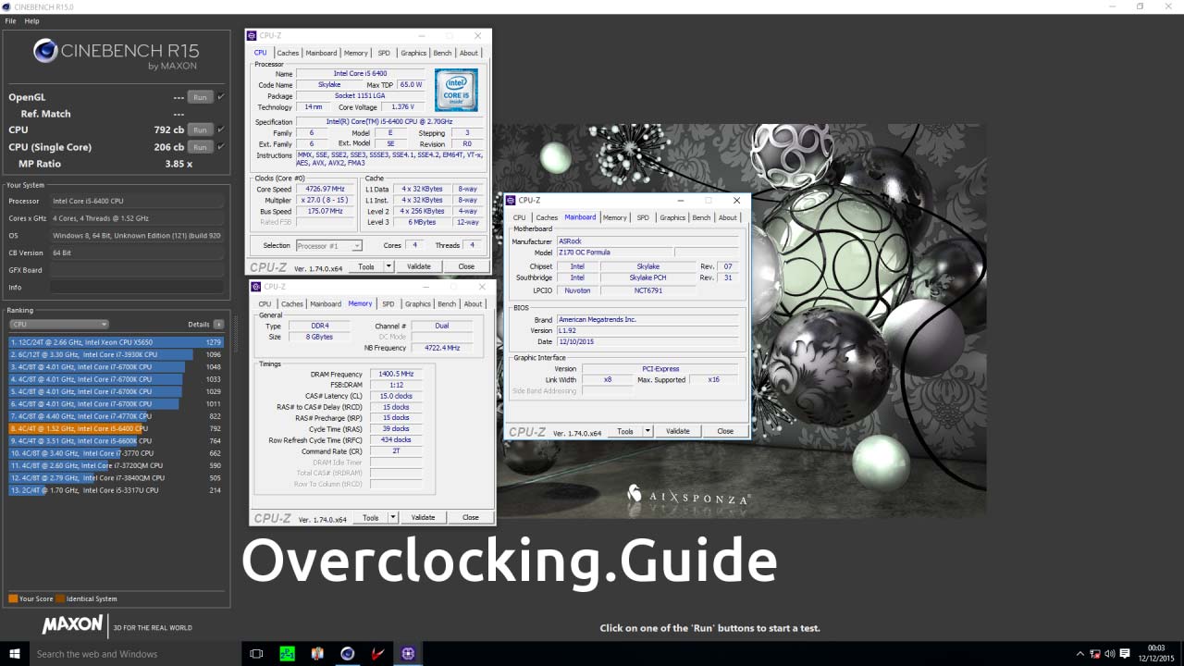Open the volume control in system tray
Image resolution: width=1184 pixels, height=666 pixels.
click(1109, 653)
